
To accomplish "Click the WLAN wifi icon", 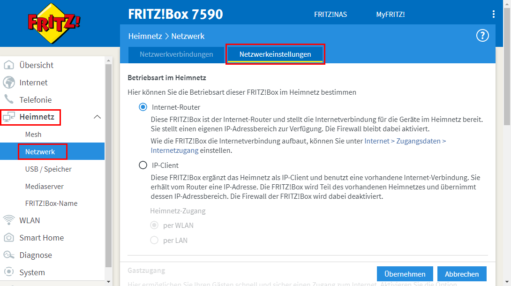I will pos(9,220).
